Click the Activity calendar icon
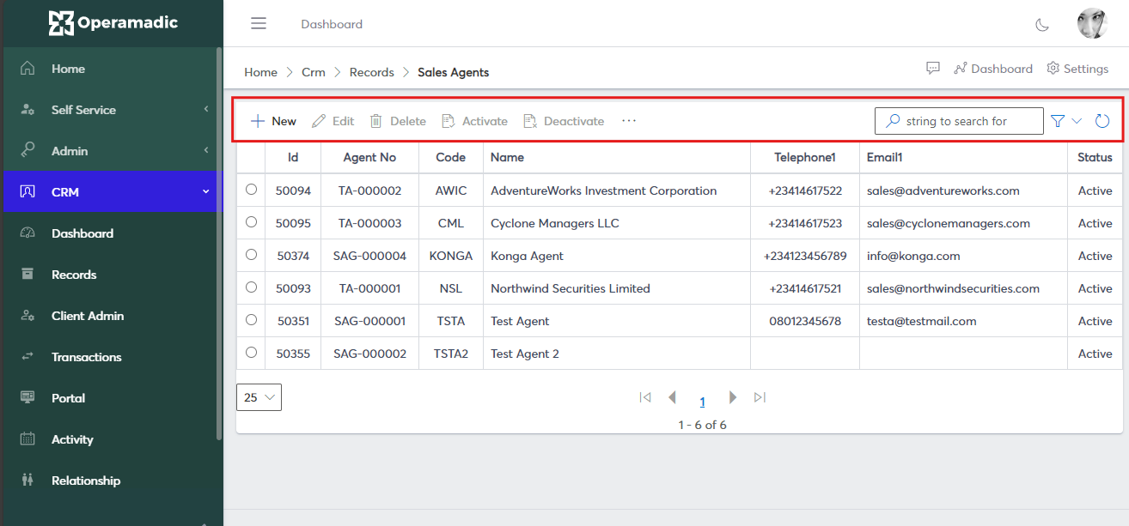1129x526 pixels. pyautogui.click(x=27, y=438)
